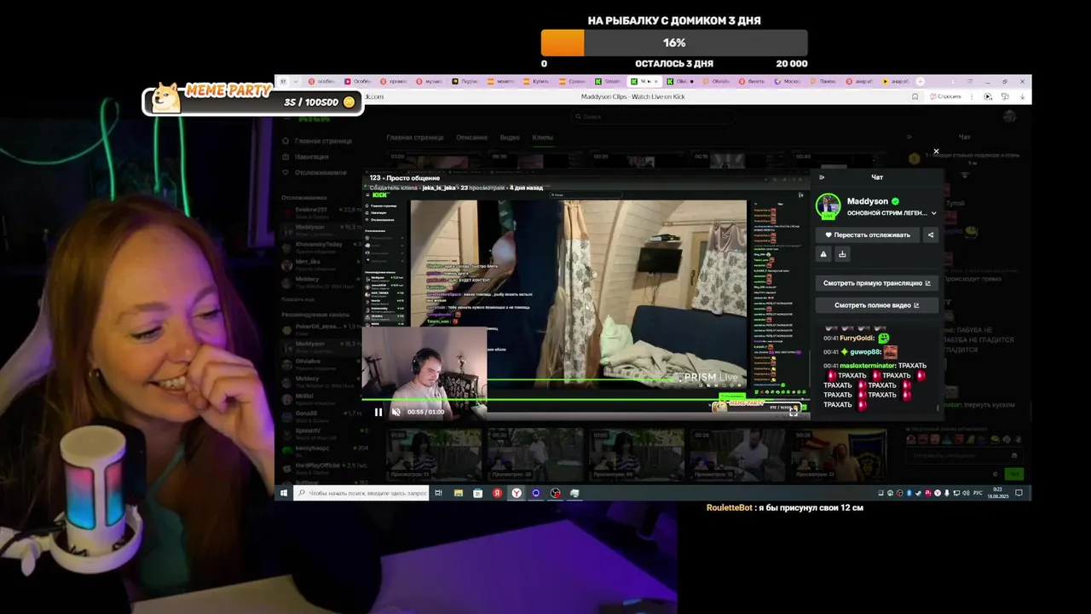Download the clip
The width and height of the screenshot is (1091, 614).
pos(842,254)
